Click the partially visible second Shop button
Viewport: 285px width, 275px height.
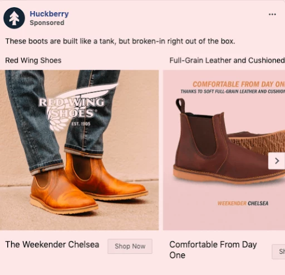(x=278, y=252)
